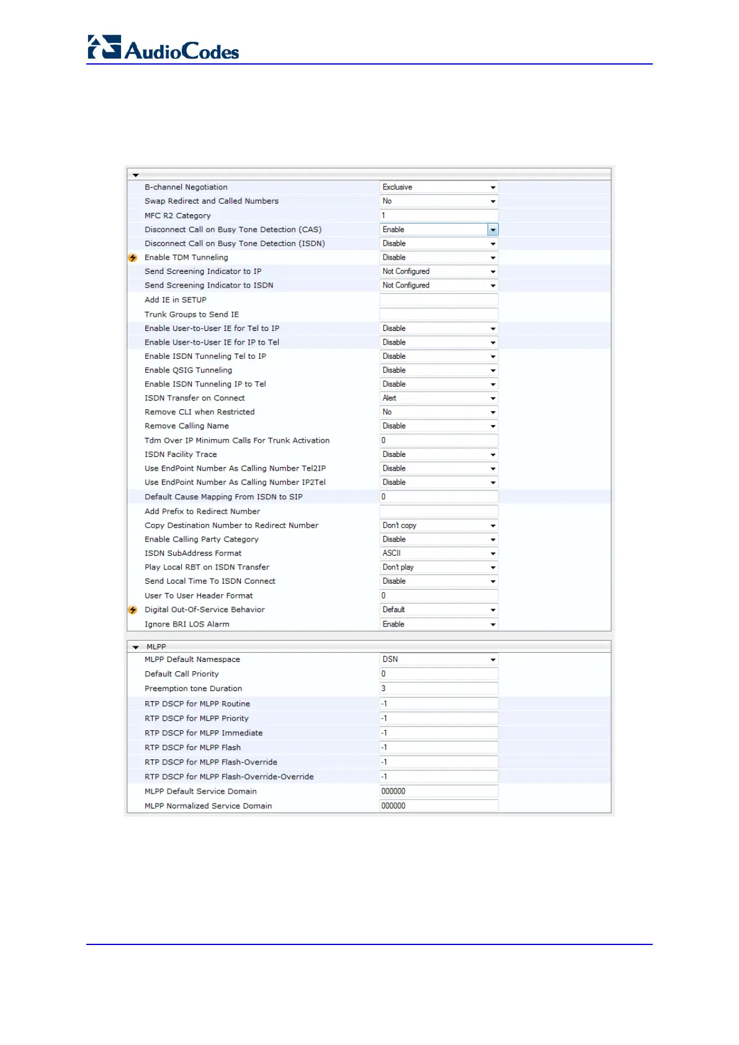The width and height of the screenshot is (739, 1045).
Task: Click the MFC R2 Category label
Action: [177, 215]
